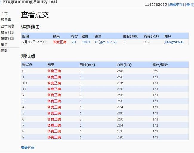This screenshot has width=194, height=153.
Task: Click result 答案正确 for test point 0
Action: point(54,71)
